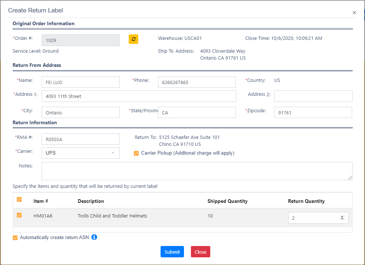The width and height of the screenshot is (365, 265).
Task: Click the Phone number input field
Action: [x=197, y=82]
